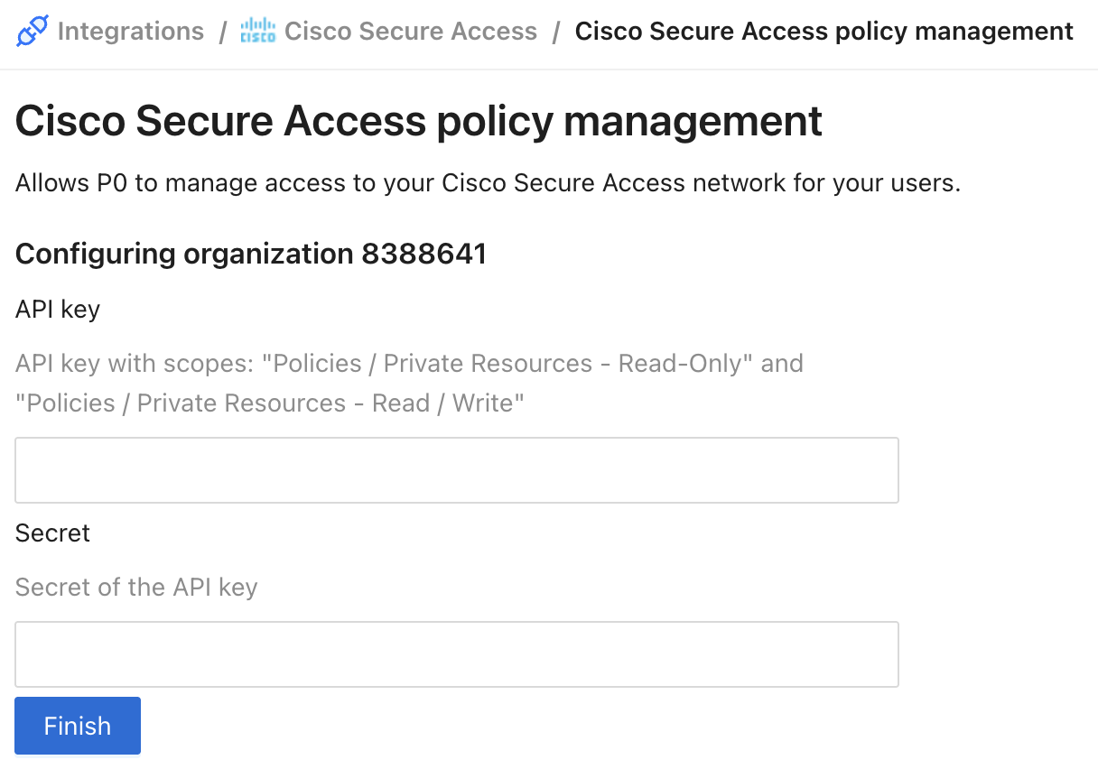The height and width of the screenshot is (769, 1098).
Task: Select the Cisco Secure Access policy management breadcrumb entry
Action: (823, 31)
